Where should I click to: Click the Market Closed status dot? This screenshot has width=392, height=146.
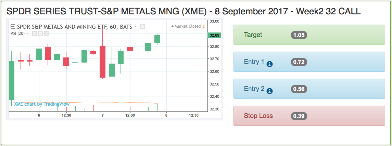click(173, 26)
